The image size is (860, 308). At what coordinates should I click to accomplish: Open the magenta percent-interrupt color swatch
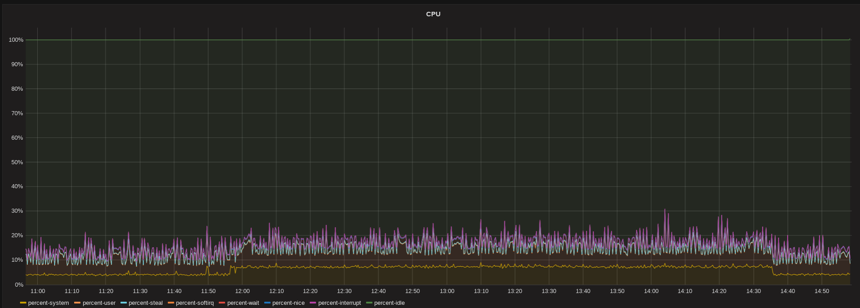pyautogui.click(x=313, y=303)
